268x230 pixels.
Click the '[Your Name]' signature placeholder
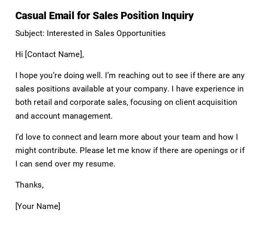[x=38, y=206]
